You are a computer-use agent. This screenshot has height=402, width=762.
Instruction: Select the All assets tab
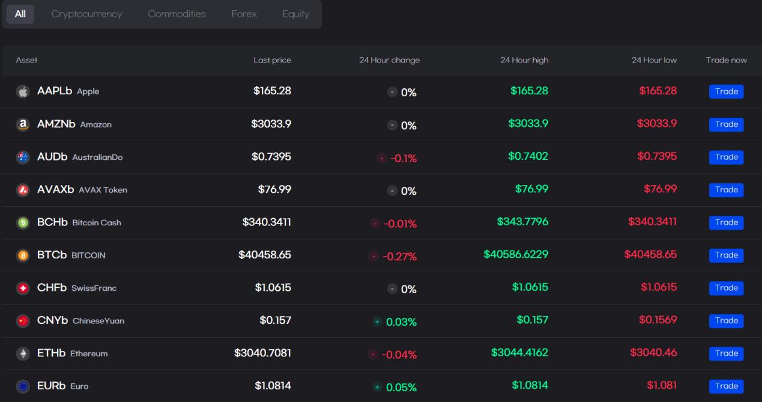[x=20, y=14]
